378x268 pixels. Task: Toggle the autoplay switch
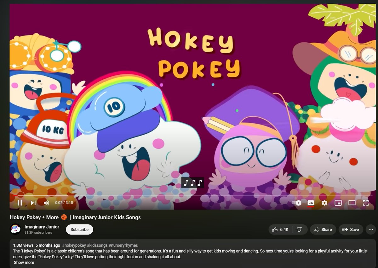296,203
